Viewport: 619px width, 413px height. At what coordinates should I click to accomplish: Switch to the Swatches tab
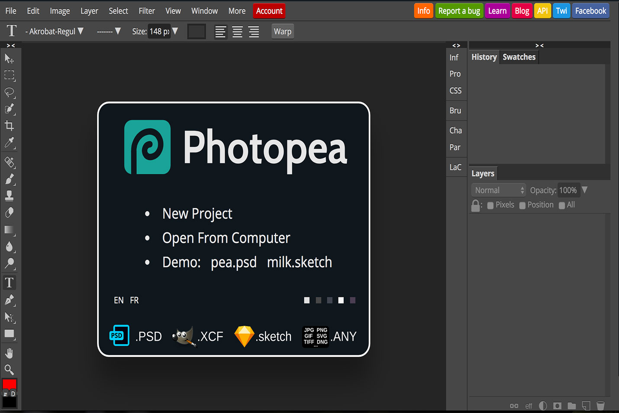pos(519,57)
